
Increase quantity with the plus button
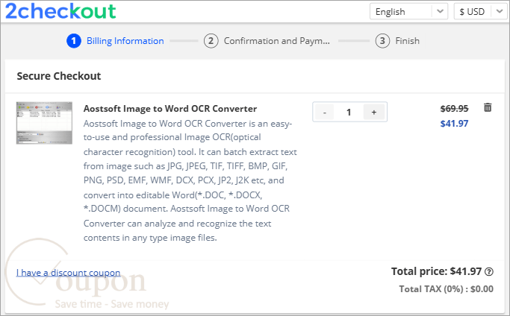click(x=374, y=112)
